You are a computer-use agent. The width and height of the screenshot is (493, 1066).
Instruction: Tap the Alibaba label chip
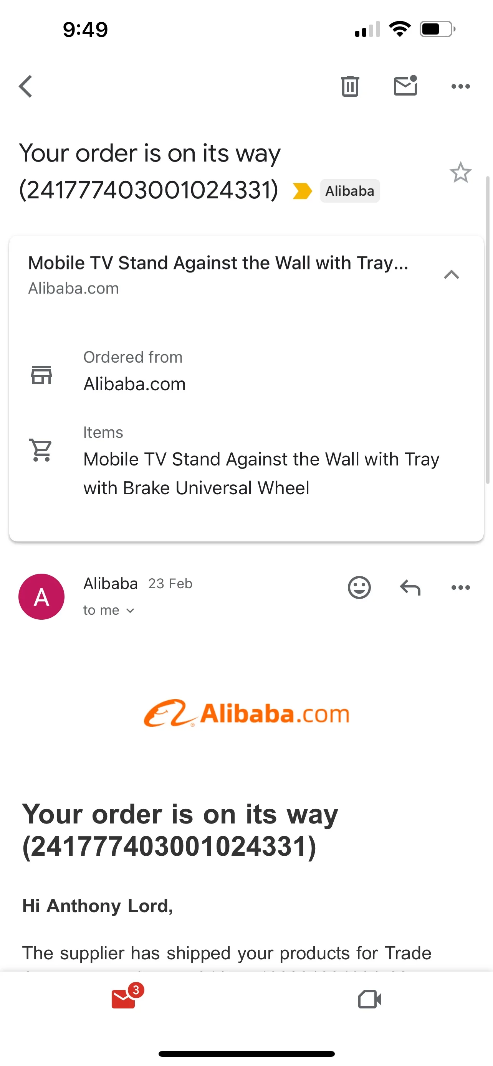(x=349, y=191)
